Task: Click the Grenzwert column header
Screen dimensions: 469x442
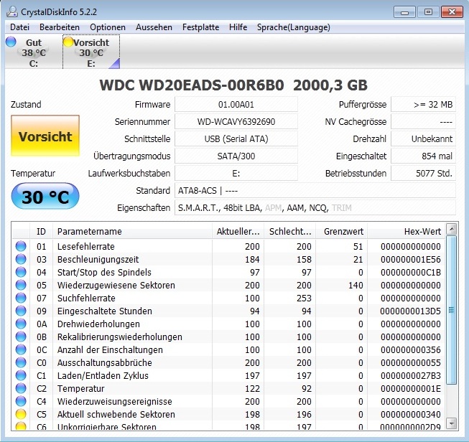Action: click(342, 231)
